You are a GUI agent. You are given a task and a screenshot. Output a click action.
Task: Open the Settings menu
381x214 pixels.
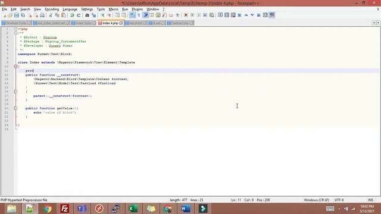(x=87, y=10)
